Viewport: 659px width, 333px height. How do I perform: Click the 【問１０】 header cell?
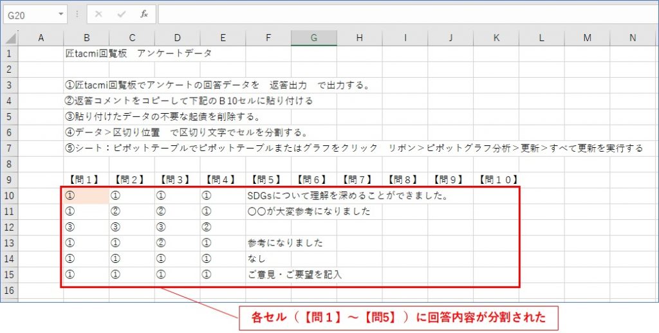tap(497, 180)
